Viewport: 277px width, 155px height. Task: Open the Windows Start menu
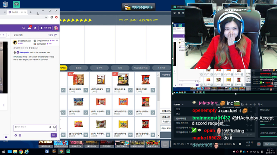click(x=3, y=152)
